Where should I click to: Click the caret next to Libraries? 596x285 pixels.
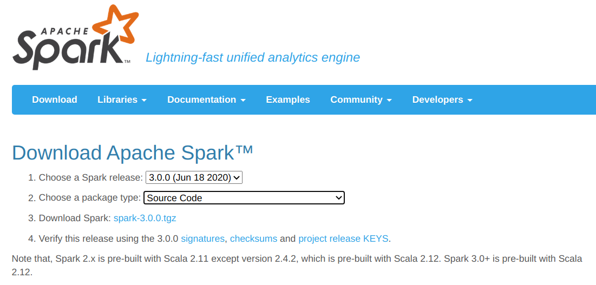coord(144,101)
